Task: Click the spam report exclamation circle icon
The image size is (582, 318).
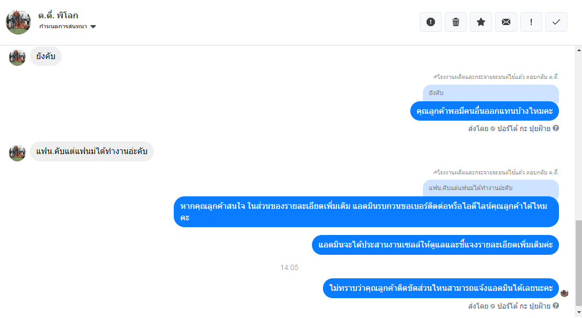Action: coord(431,22)
